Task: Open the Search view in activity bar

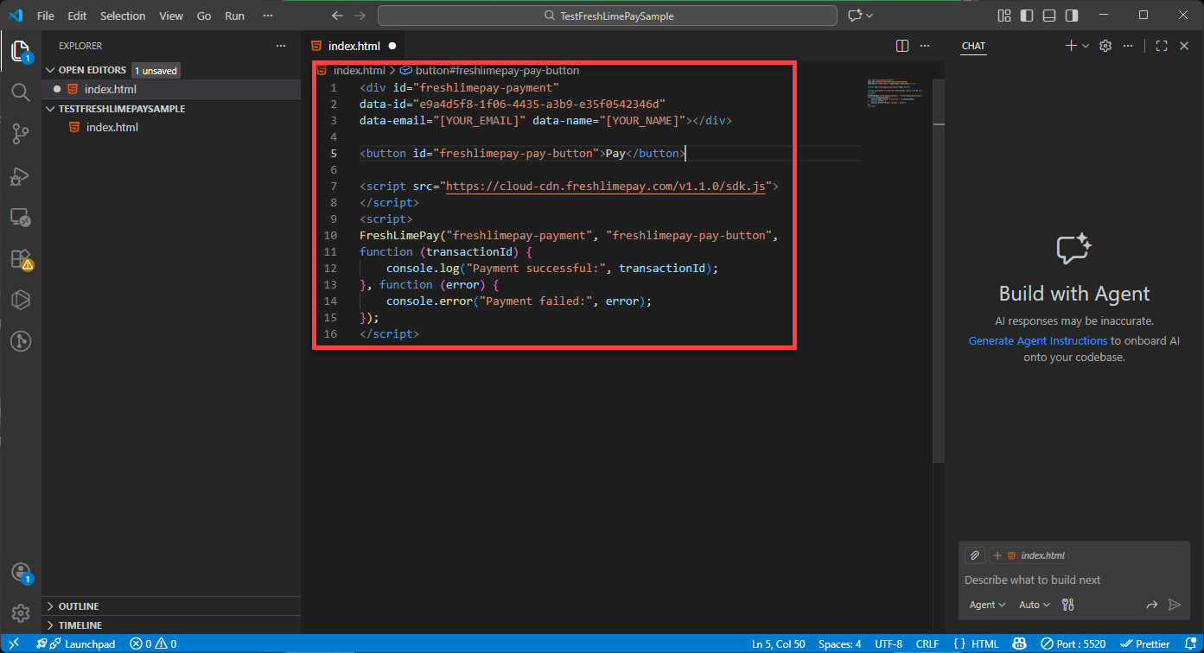Action: point(20,92)
